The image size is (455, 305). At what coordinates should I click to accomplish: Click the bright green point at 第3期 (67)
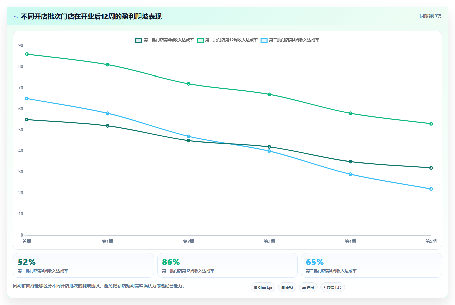[x=269, y=94]
